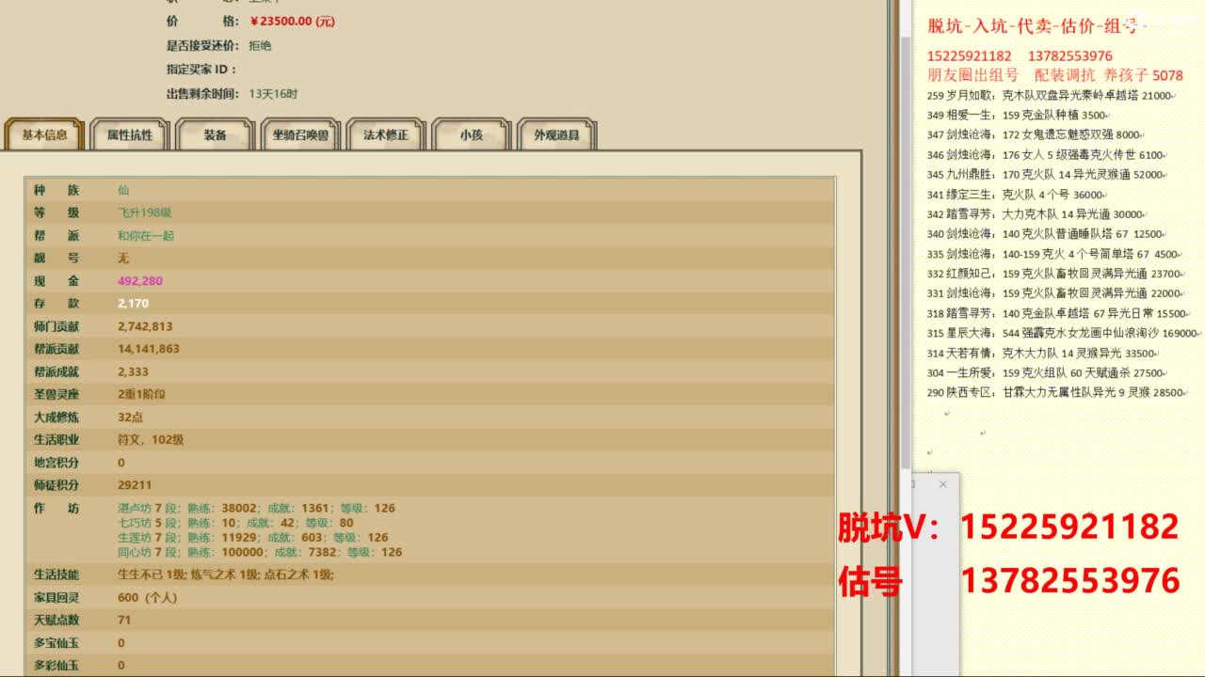Open the 装备 tab
The width and height of the screenshot is (1205, 677).
coord(216,134)
